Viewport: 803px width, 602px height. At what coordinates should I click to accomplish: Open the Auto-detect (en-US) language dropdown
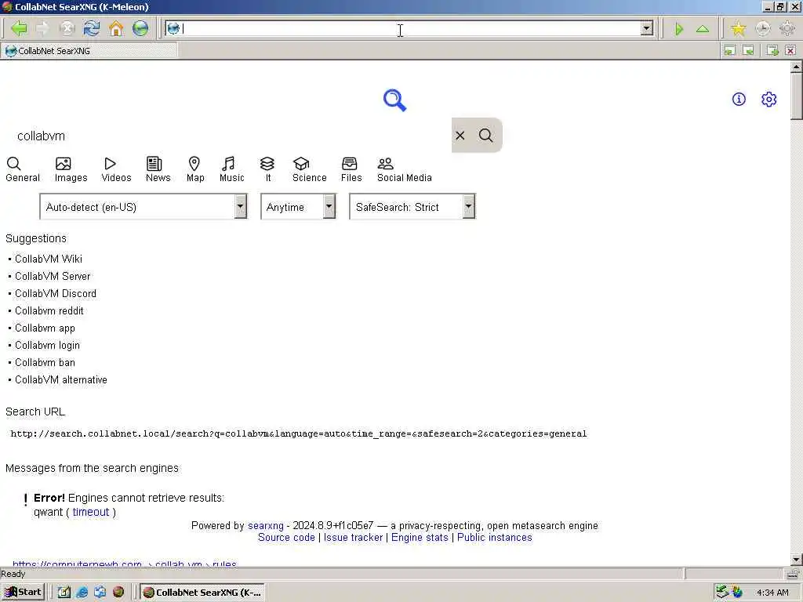tap(144, 207)
